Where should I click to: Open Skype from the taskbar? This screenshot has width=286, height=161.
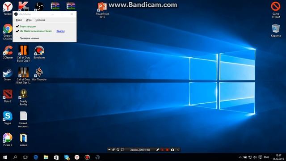coord(67,157)
